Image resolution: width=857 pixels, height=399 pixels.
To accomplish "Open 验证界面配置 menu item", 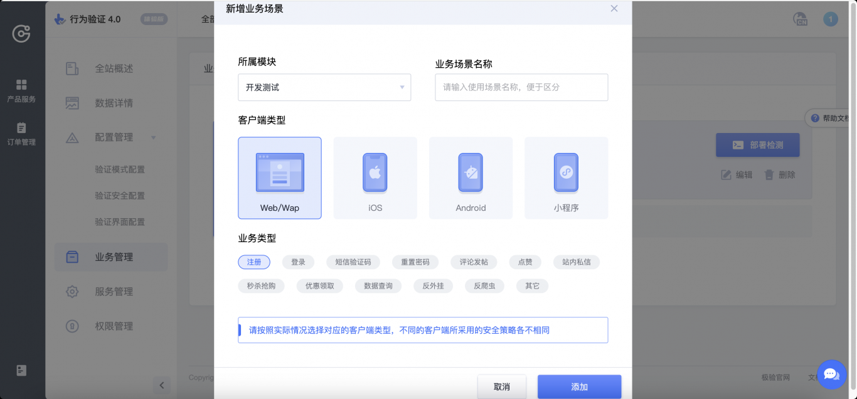I will tap(119, 221).
